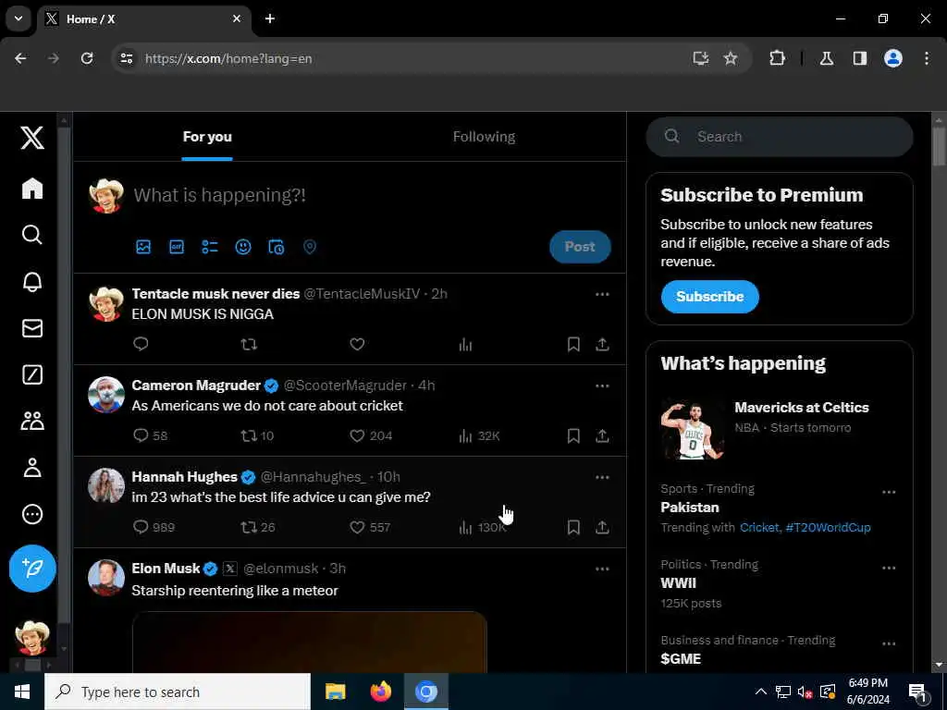
Task: Launch Firefox from the taskbar
Action: [380, 692]
